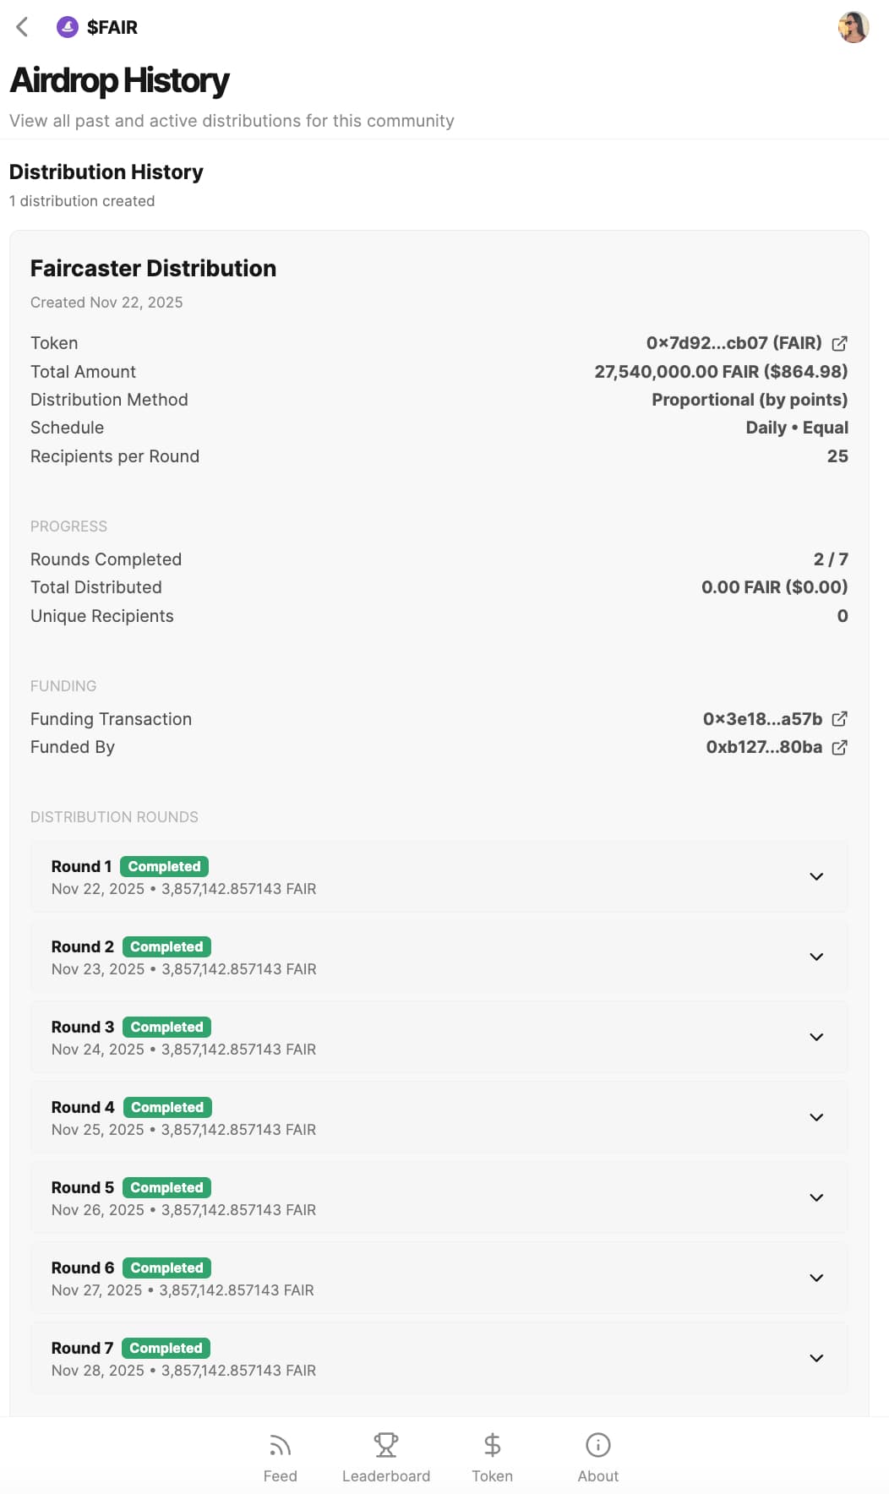Click the 0x7d92...cb07 (FAIR) token address
Viewport: 889px width, 1494px height.
[x=734, y=343]
